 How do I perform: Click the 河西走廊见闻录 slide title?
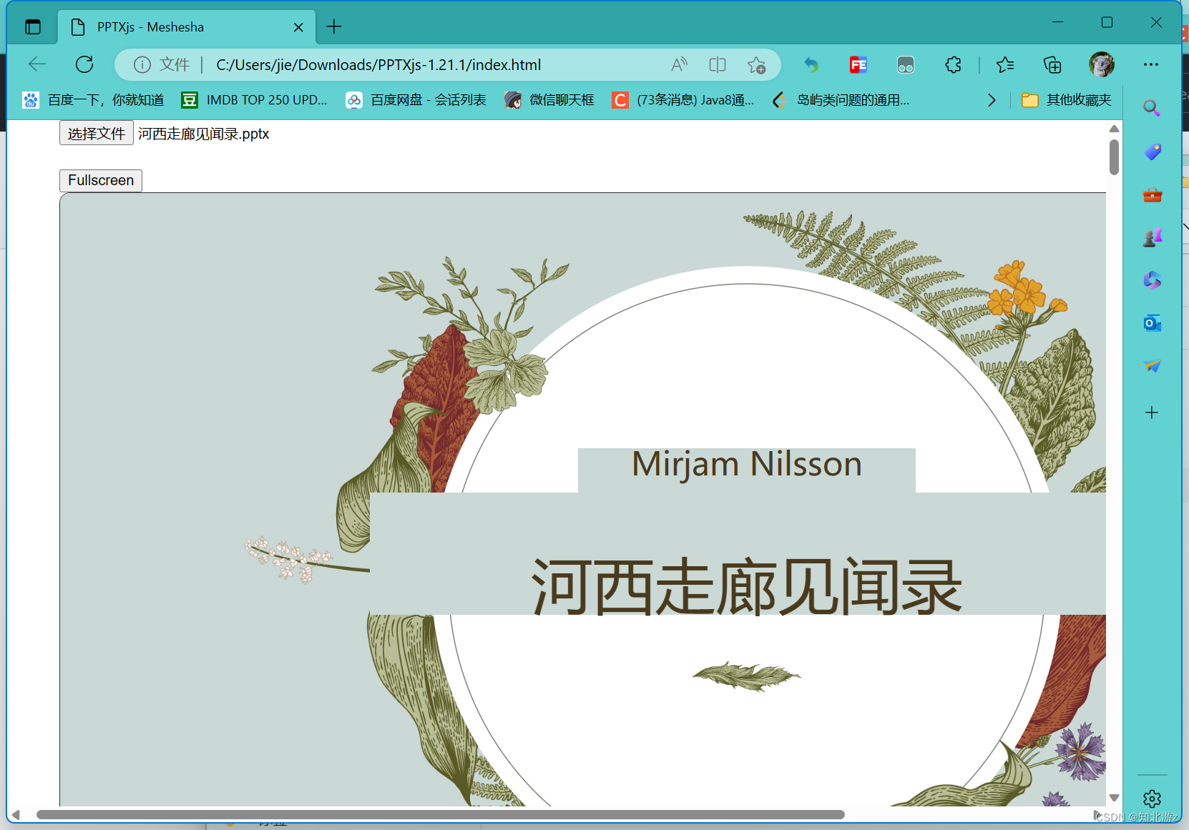click(747, 586)
